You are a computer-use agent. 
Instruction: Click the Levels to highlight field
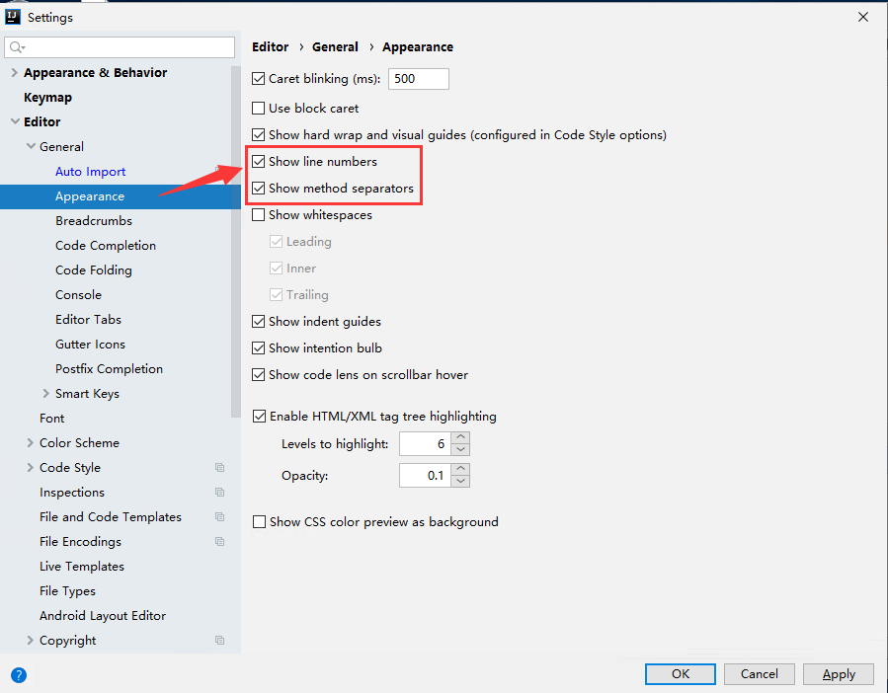[x=426, y=444]
